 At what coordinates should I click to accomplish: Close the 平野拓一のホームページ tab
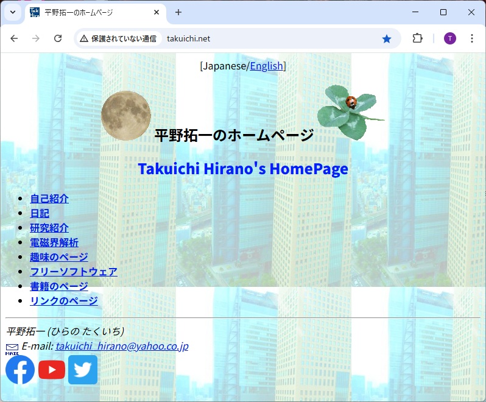tap(157, 12)
